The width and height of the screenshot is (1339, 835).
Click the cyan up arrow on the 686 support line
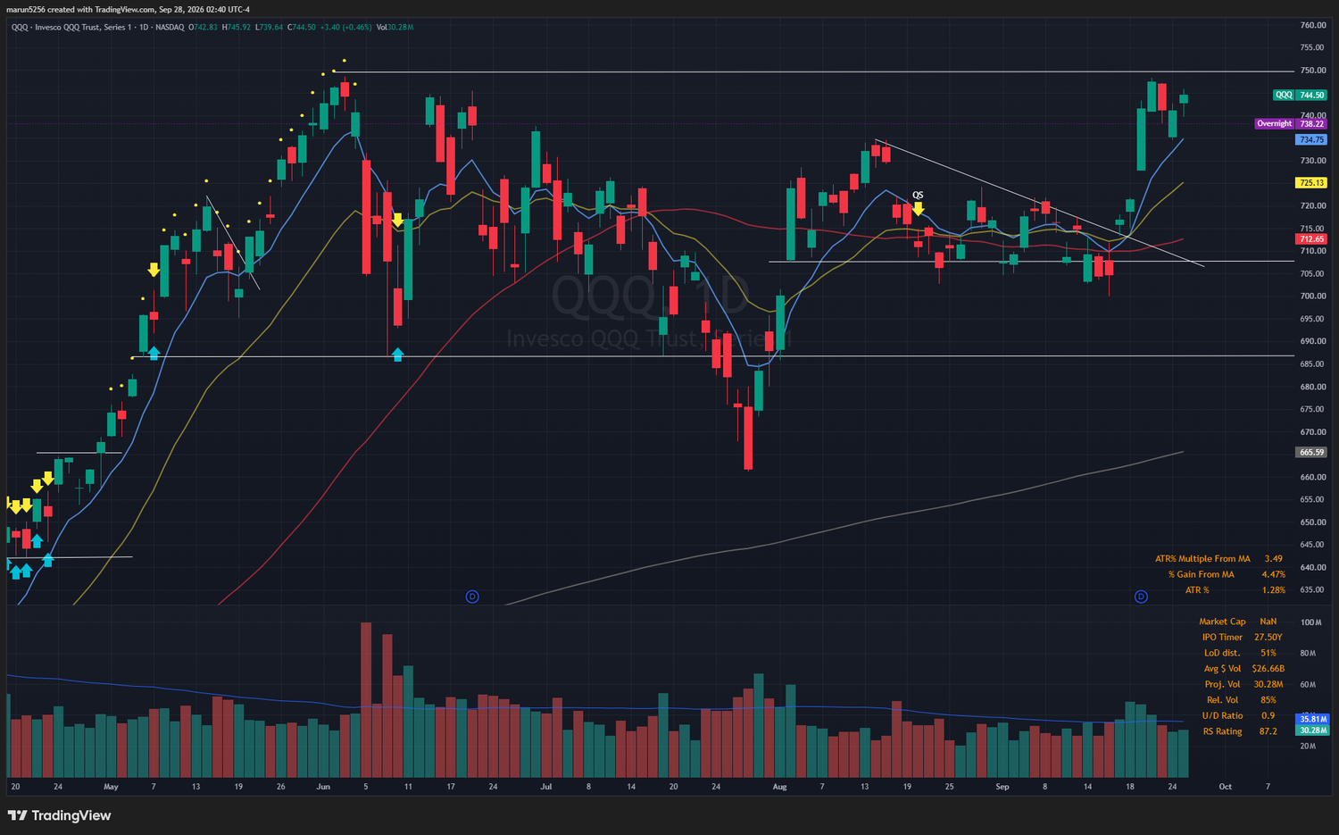tap(154, 353)
